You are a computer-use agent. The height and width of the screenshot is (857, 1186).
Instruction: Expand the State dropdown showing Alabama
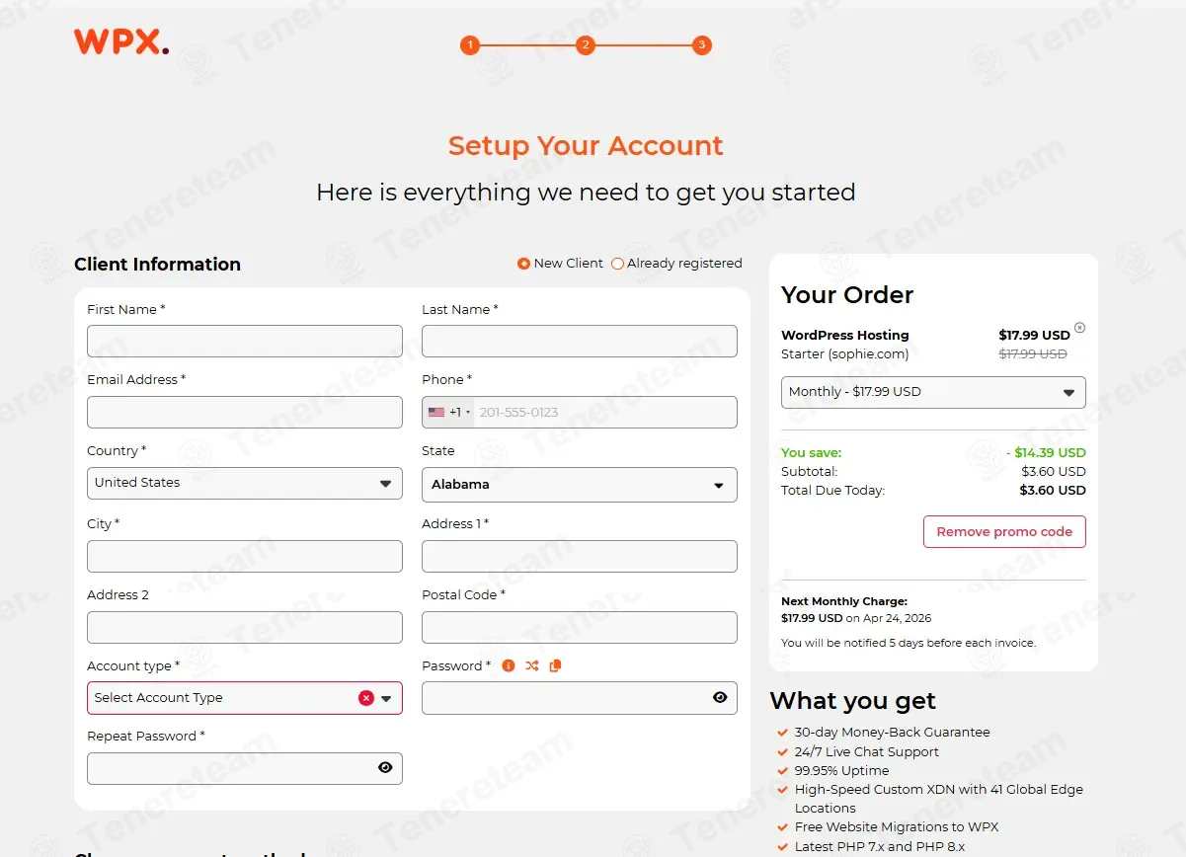click(579, 485)
